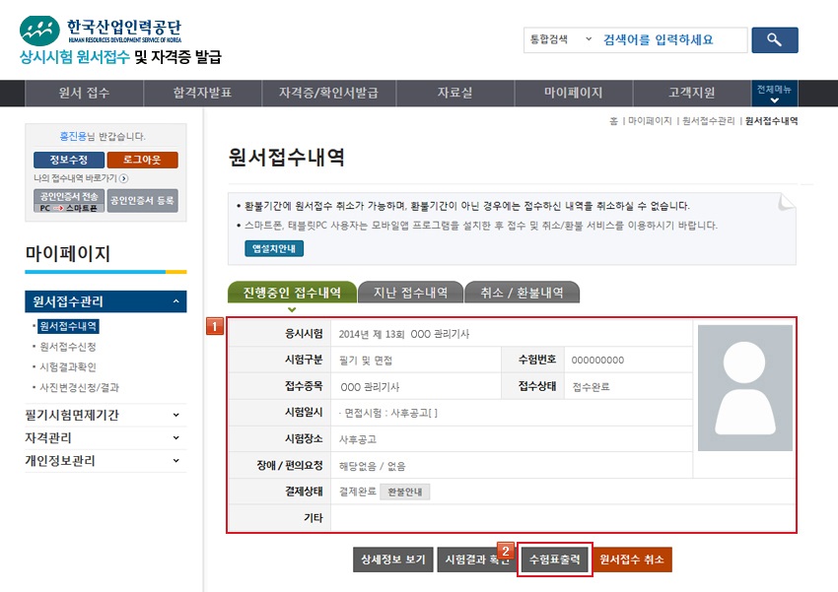Click arrow icon beside 나의 접수내역 바로가기

tap(124, 178)
